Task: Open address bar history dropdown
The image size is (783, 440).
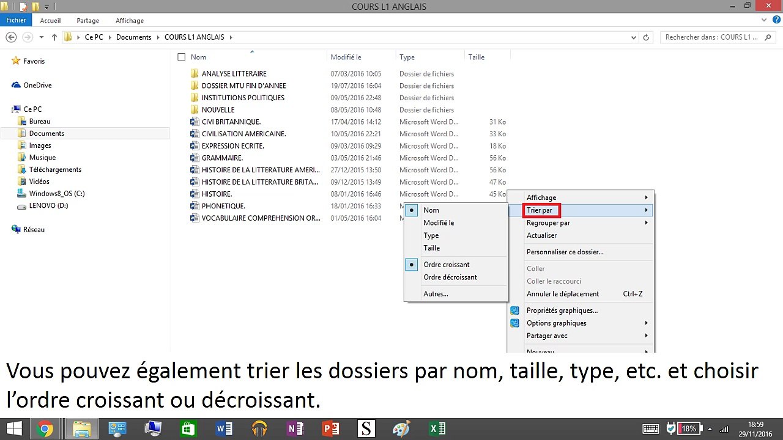Action: pos(634,37)
